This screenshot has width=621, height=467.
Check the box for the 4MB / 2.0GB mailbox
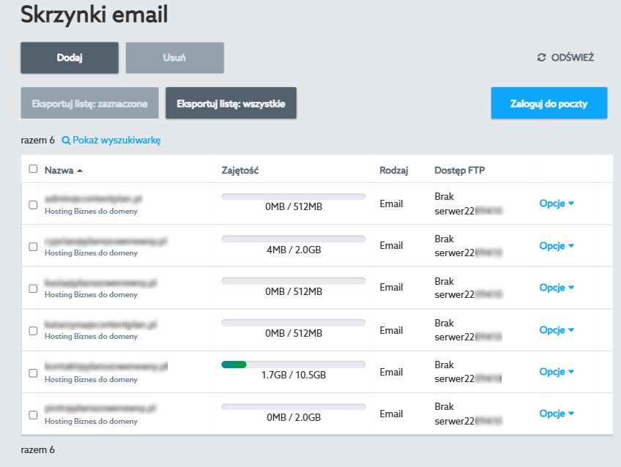(x=33, y=247)
